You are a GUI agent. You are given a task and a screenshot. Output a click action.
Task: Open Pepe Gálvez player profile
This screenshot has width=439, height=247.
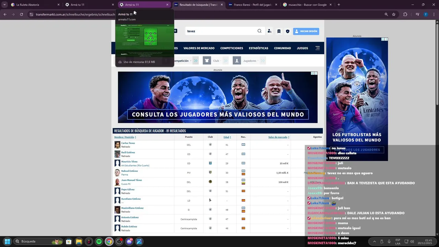[x=128, y=189]
